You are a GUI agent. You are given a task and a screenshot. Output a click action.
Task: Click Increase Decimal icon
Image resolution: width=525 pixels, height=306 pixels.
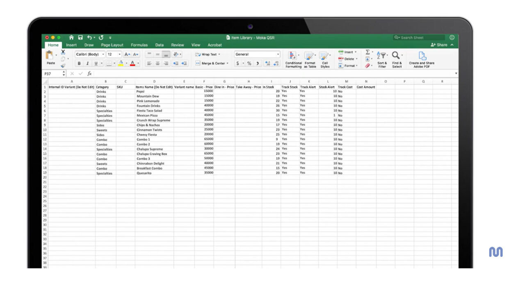(268, 63)
